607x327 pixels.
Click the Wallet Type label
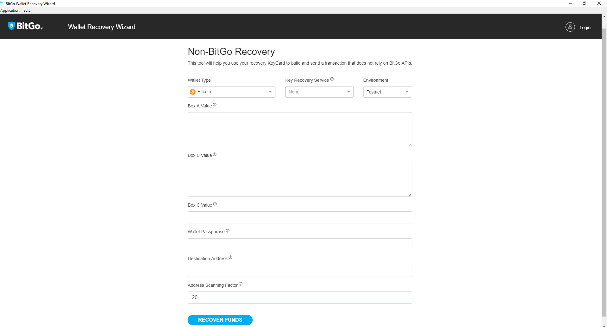coord(199,80)
